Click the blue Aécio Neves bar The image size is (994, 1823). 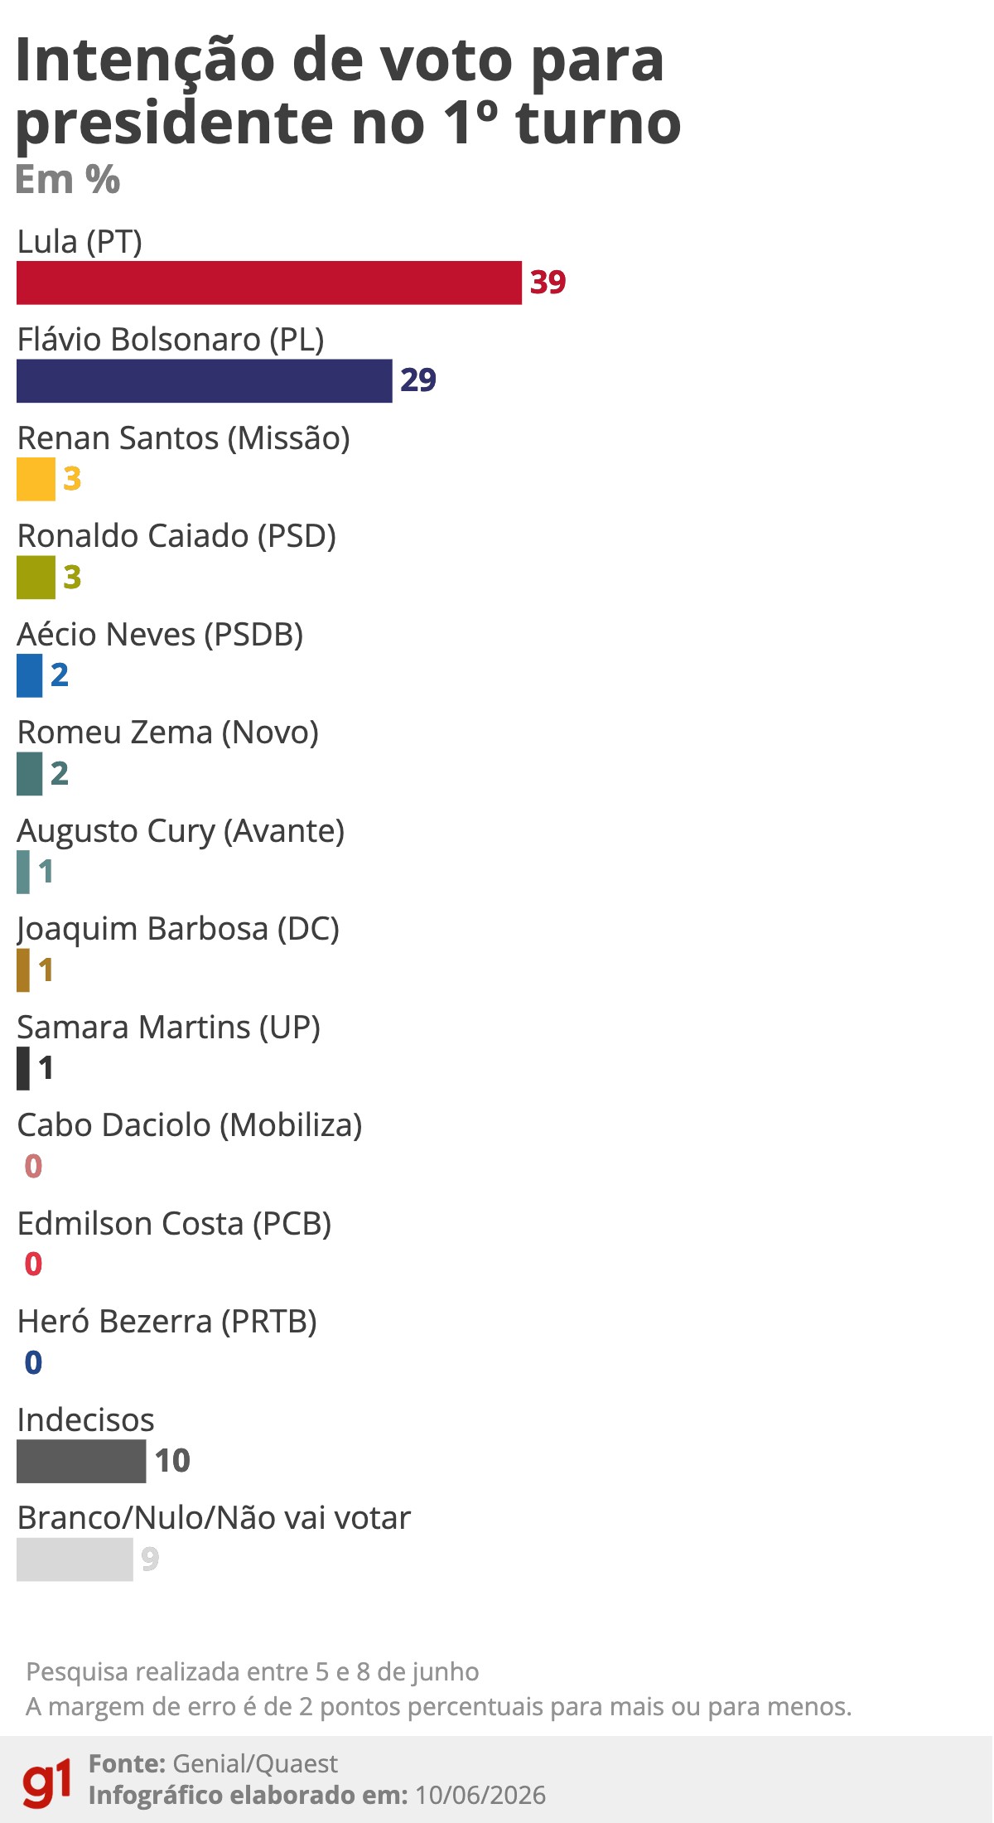click(x=29, y=675)
